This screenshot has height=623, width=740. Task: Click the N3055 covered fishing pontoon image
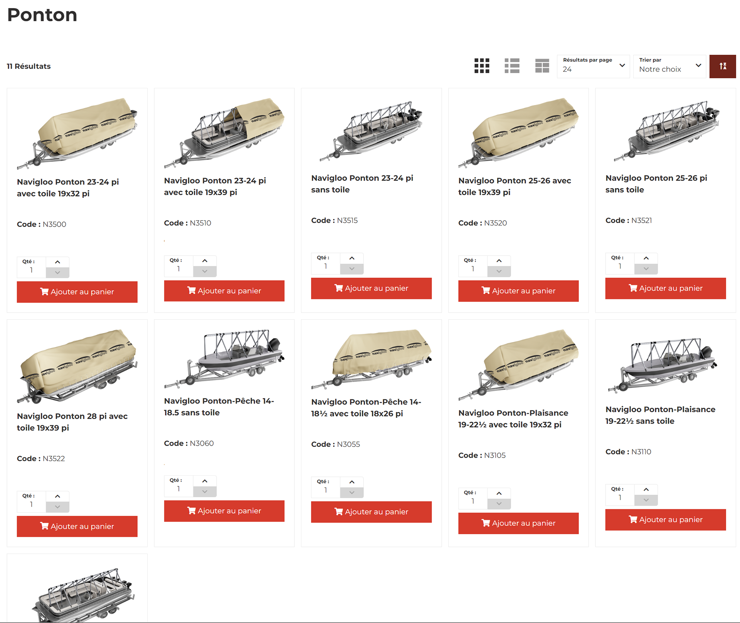(x=371, y=359)
